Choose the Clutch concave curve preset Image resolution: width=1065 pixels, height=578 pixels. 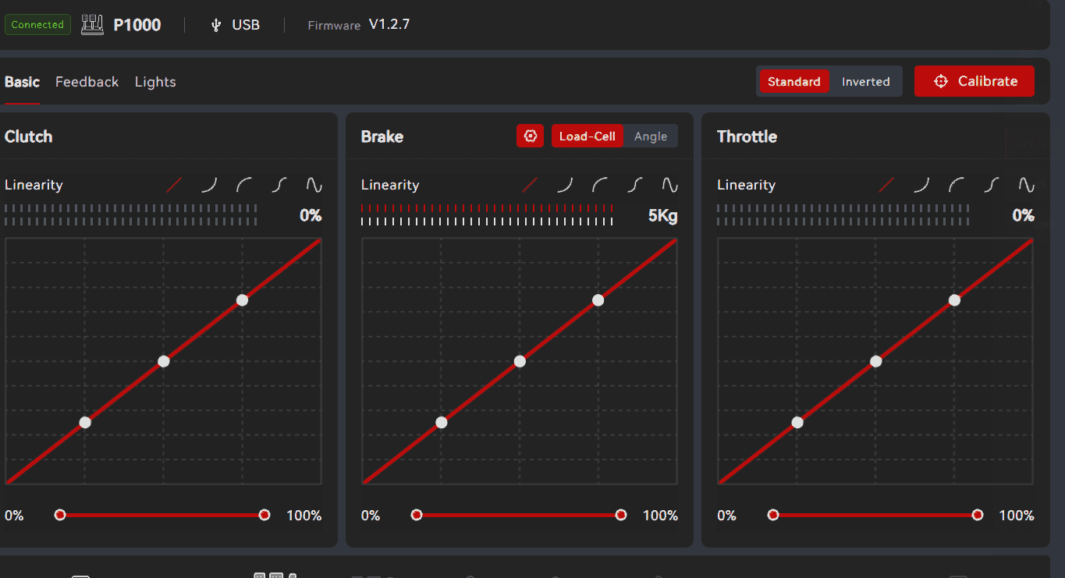pyautogui.click(x=209, y=185)
